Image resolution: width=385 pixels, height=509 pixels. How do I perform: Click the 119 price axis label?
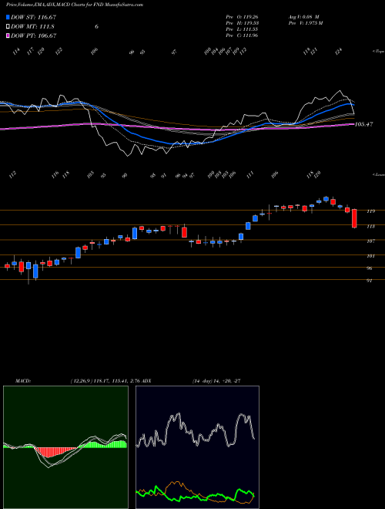[370, 211]
